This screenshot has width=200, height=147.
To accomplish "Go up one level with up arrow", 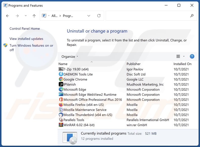I will [34, 16].
